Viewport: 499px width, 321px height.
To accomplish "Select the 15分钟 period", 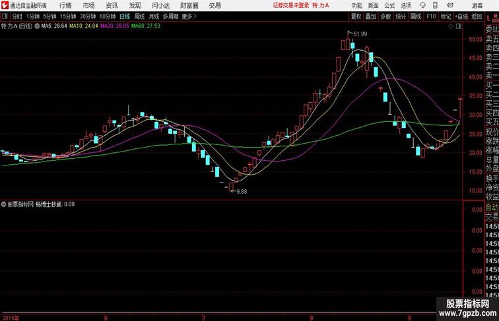I will click(x=68, y=16).
